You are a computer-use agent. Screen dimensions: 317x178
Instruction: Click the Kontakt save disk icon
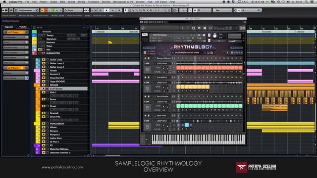[194, 28]
